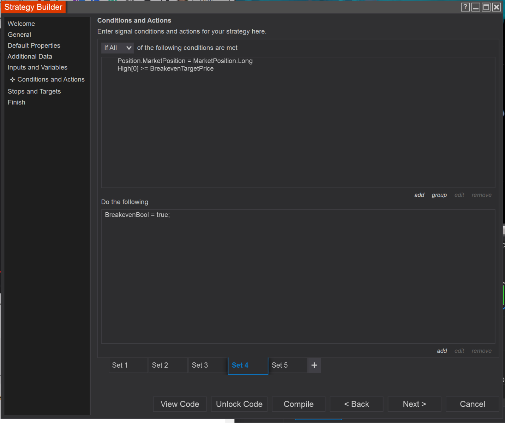Click 'group' link under conditions list

click(x=439, y=195)
